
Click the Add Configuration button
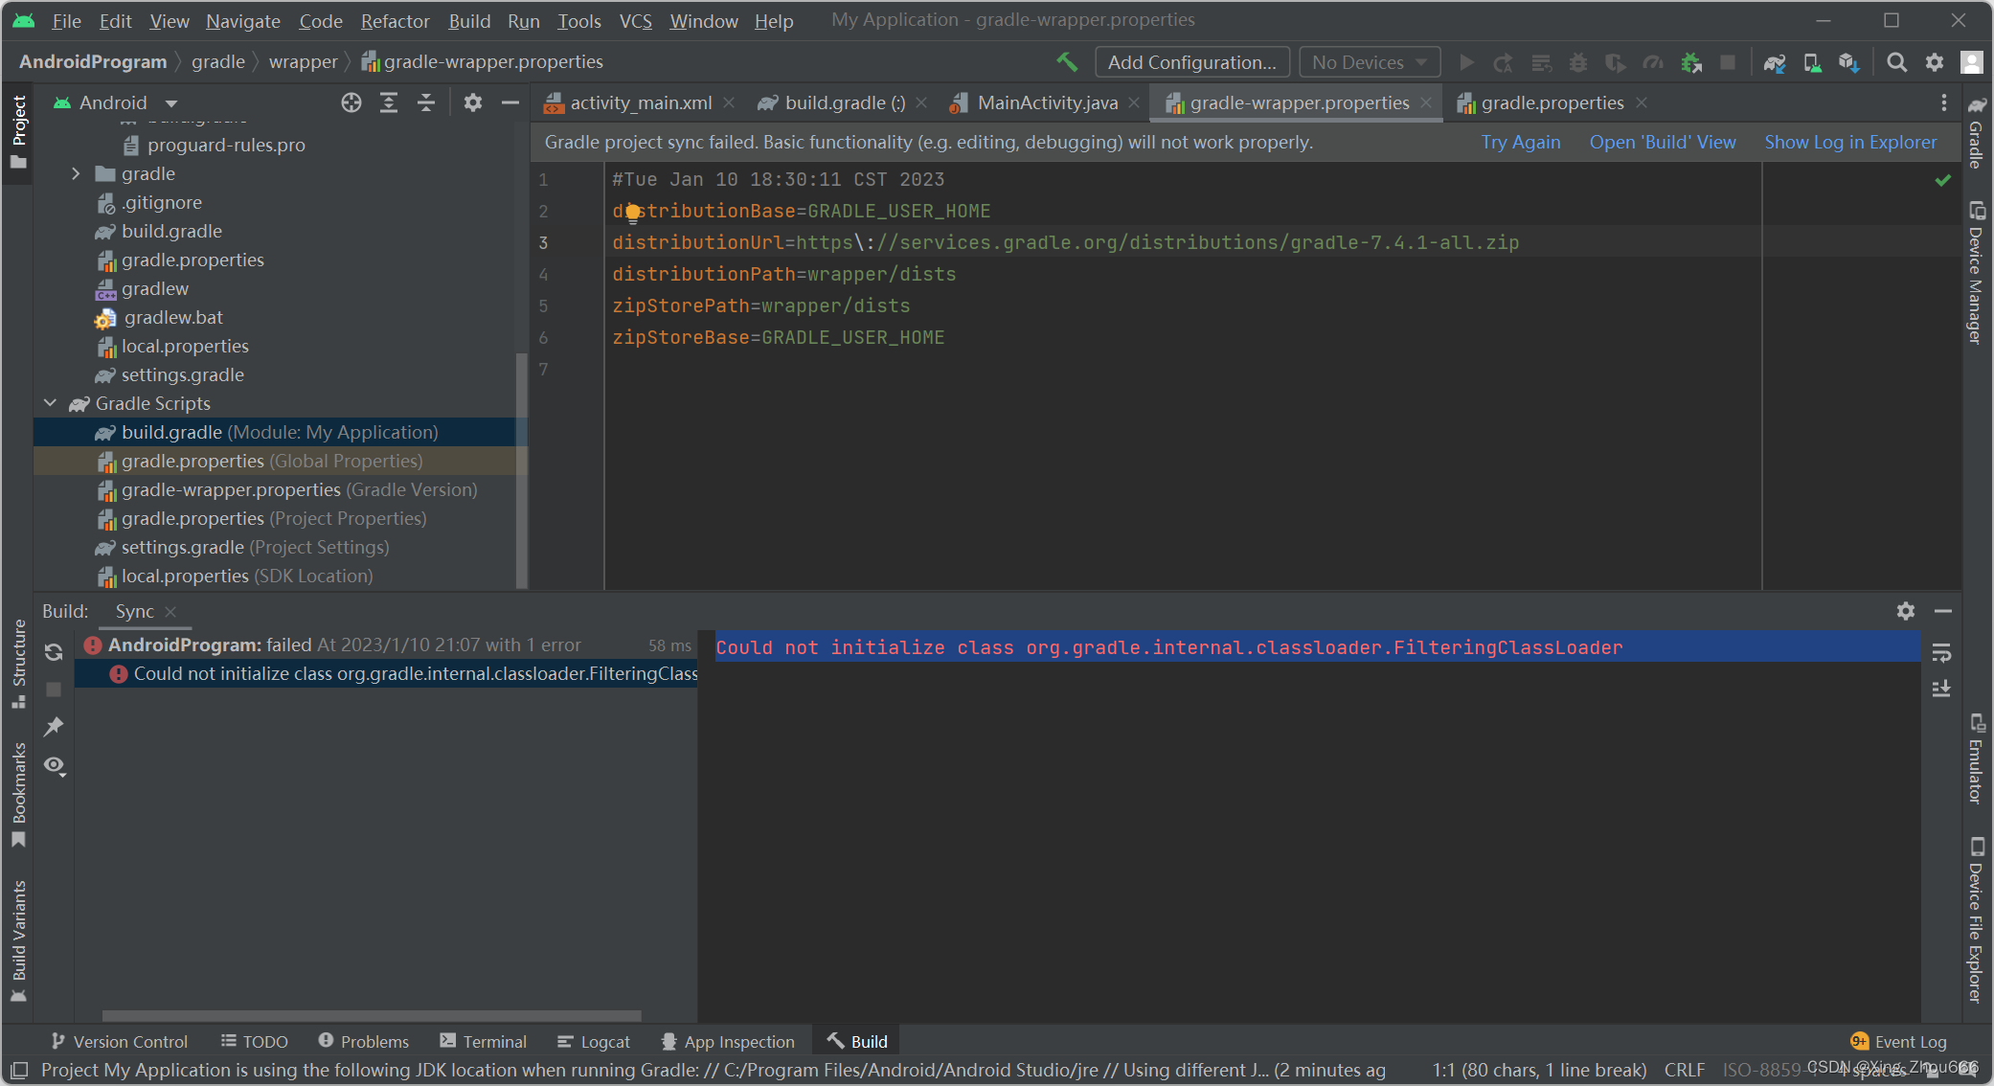click(1191, 61)
